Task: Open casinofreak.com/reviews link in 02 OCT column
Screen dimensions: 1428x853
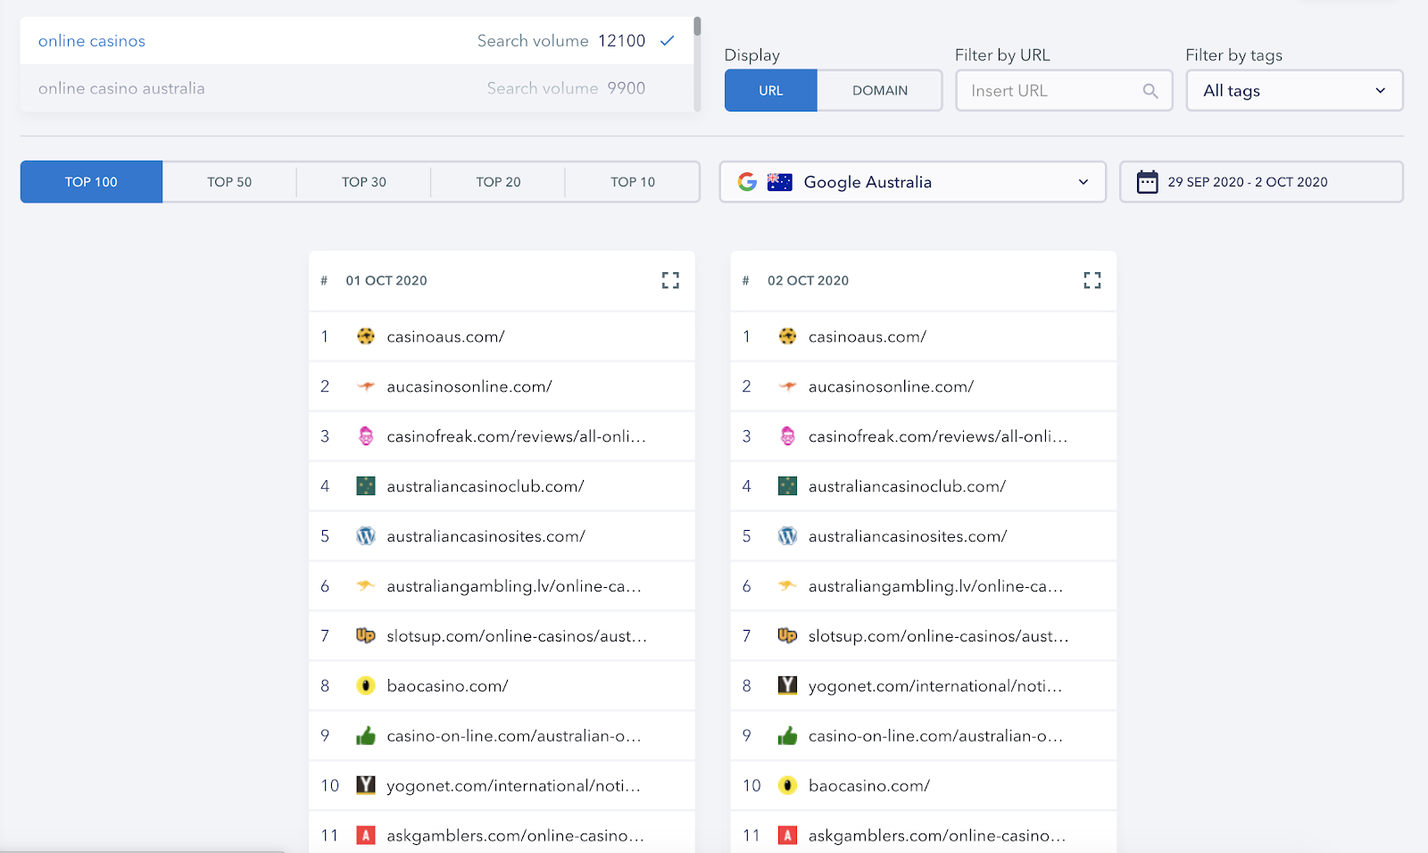Action: click(x=938, y=436)
